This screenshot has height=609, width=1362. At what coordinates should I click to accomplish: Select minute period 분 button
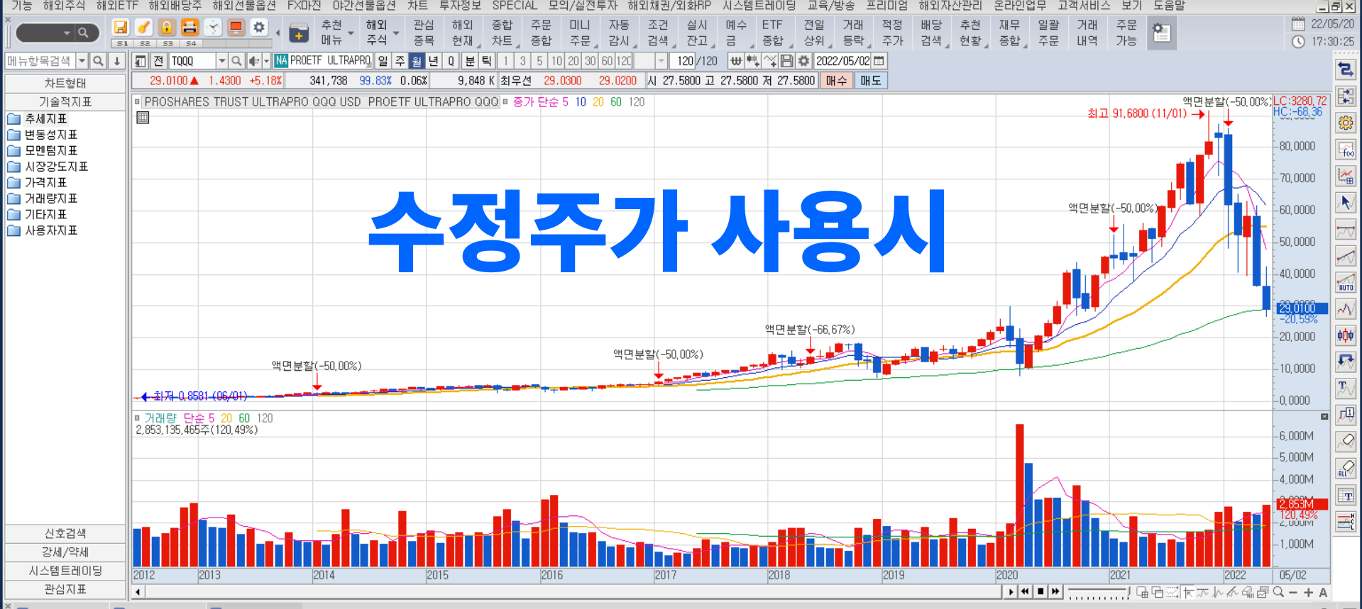pyautogui.click(x=470, y=61)
